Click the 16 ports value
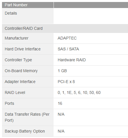The image size is (128, 138). tap(60, 103)
